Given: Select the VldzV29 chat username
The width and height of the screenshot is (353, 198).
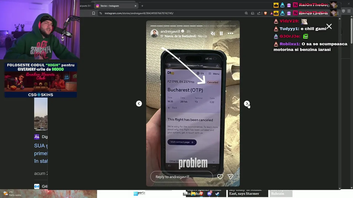Looking at the screenshot, I should click(289, 21).
